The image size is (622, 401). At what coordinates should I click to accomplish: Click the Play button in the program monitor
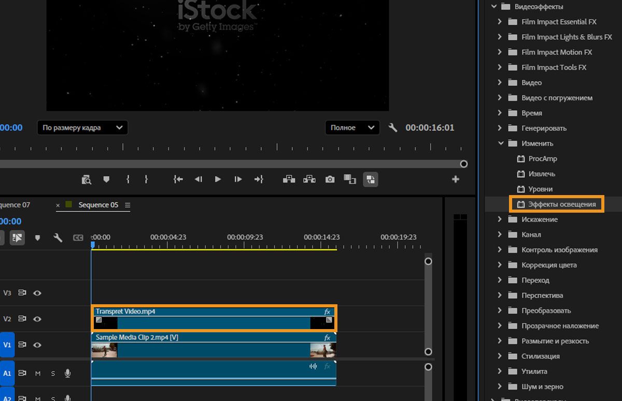218,180
